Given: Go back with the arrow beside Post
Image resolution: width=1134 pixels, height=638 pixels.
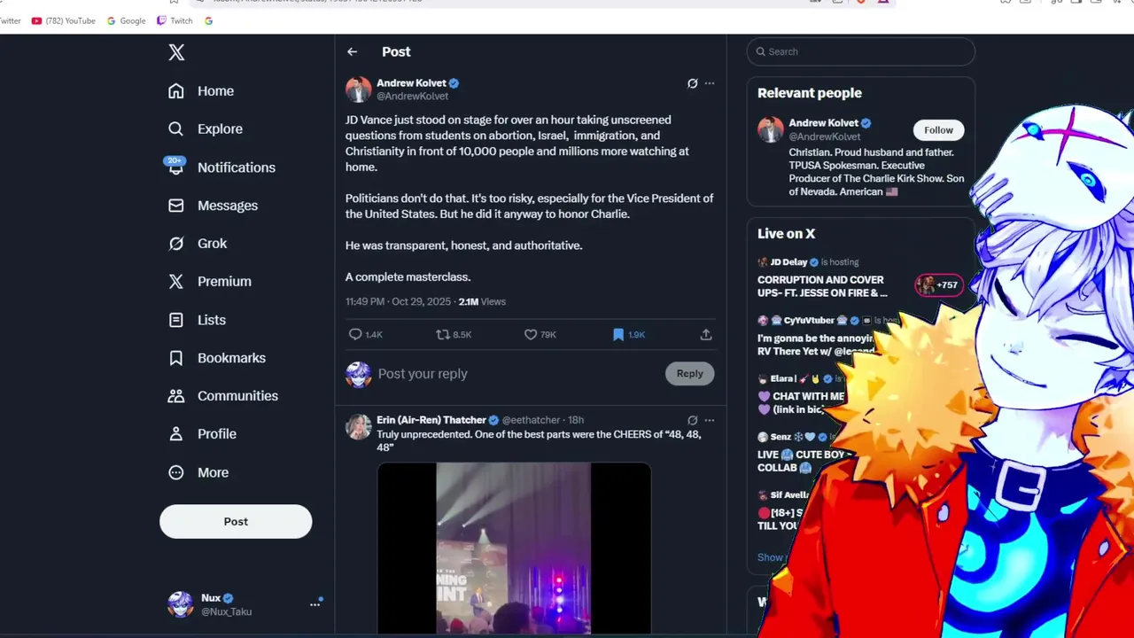Looking at the screenshot, I should click(x=353, y=52).
